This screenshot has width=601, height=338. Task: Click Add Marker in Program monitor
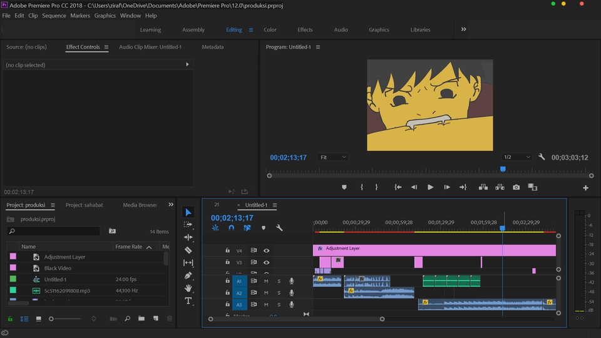[x=344, y=187]
